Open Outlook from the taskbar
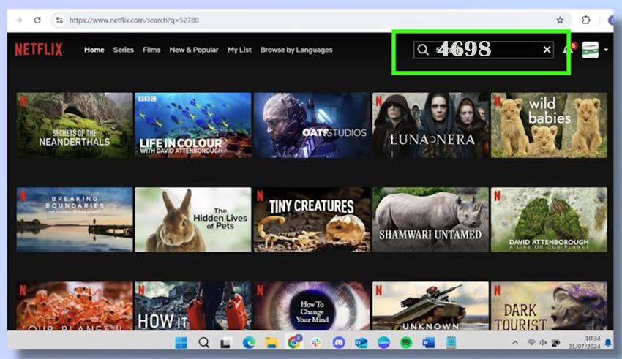The image size is (622, 359). 361,342
